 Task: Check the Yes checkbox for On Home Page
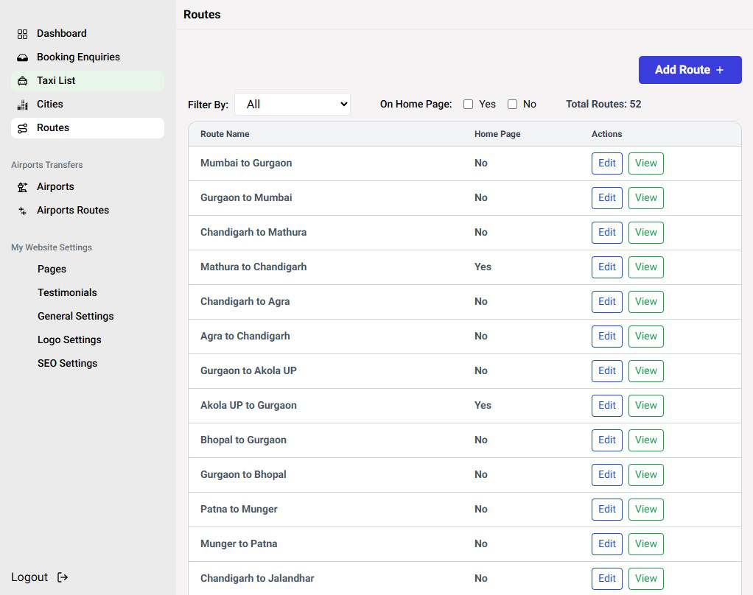click(x=468, y=105)
